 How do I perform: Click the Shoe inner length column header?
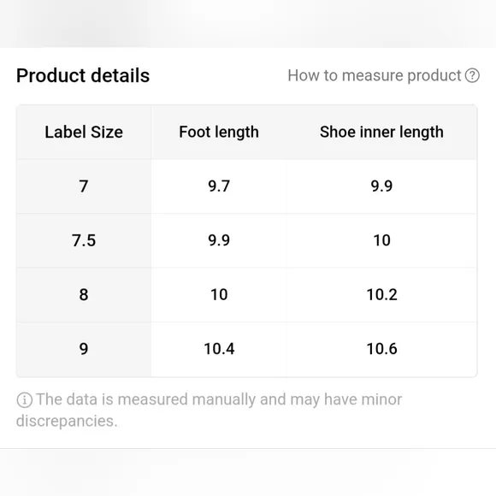click(381, 132)
